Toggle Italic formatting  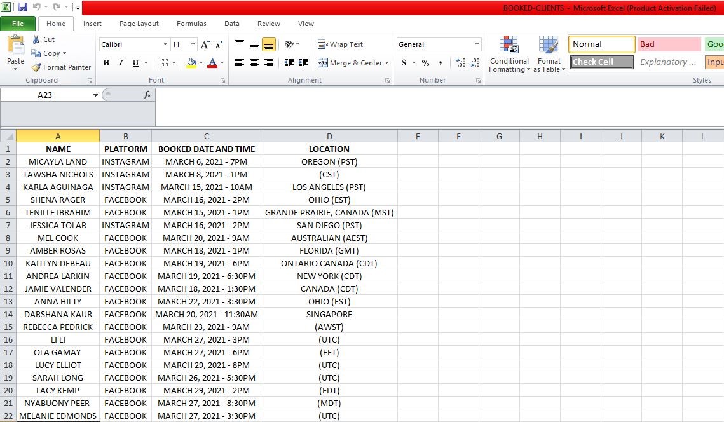121,63
